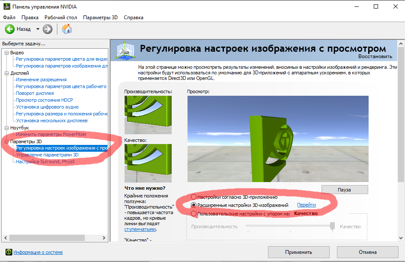
Task: Open Установка цифрового аудио
Action: [47, 107]
